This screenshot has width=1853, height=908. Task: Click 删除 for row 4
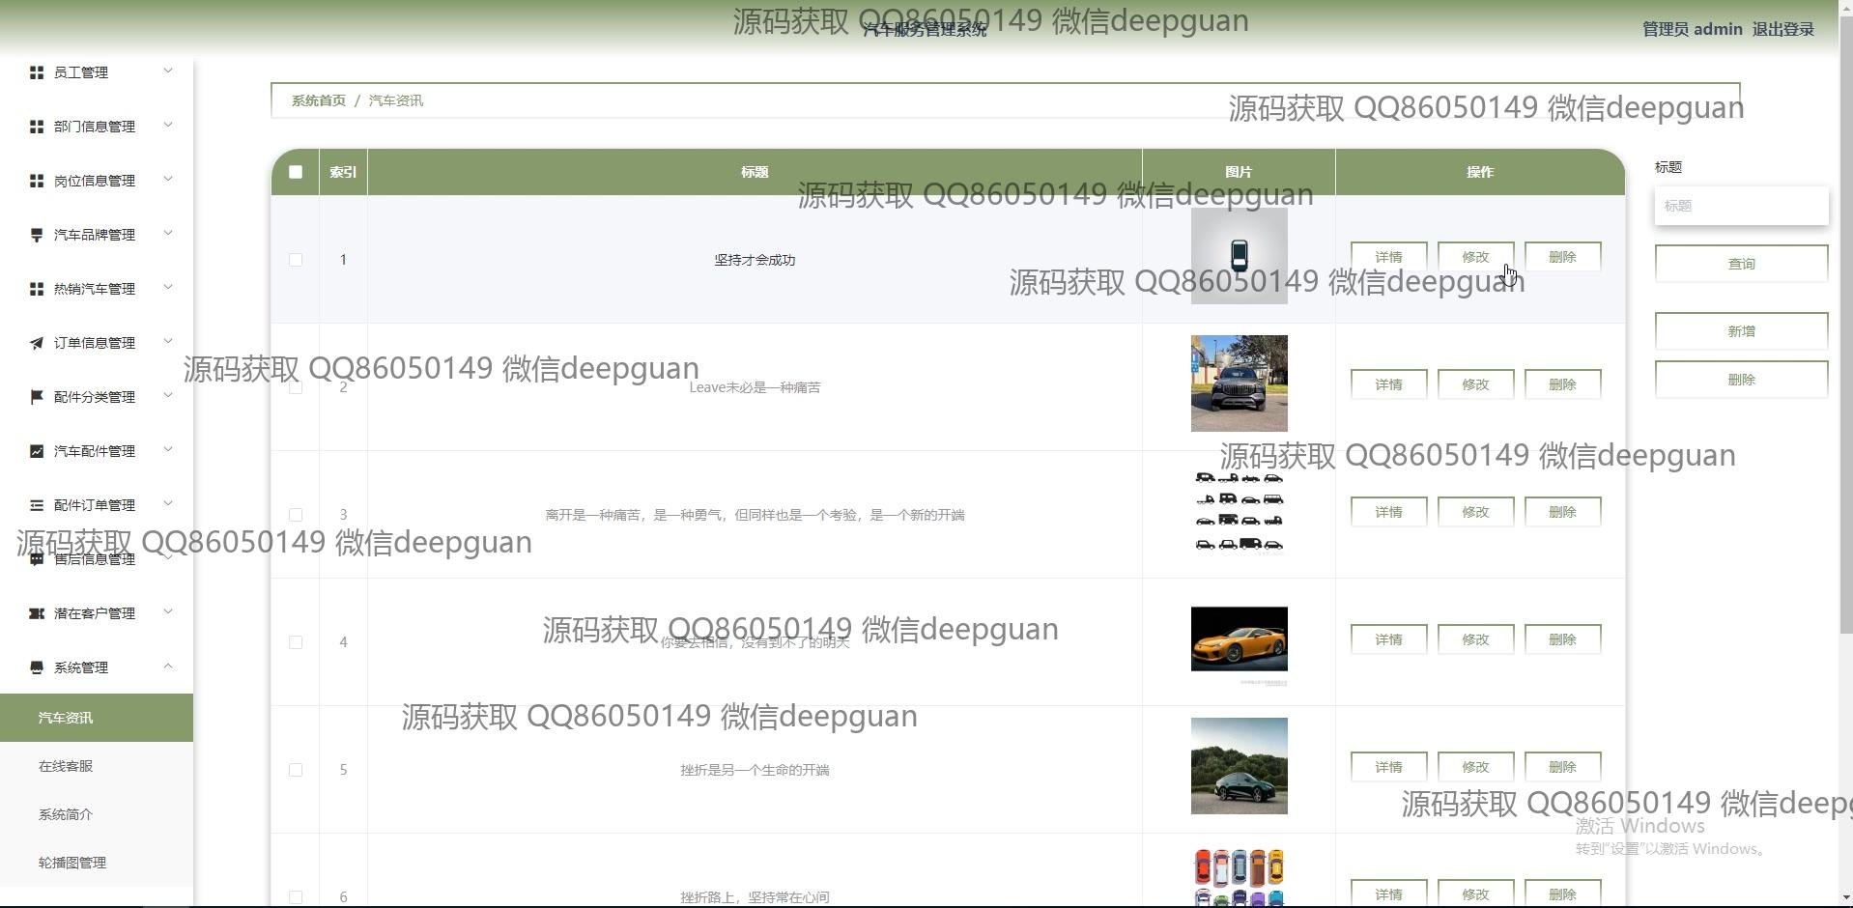tap(1562, 639)
